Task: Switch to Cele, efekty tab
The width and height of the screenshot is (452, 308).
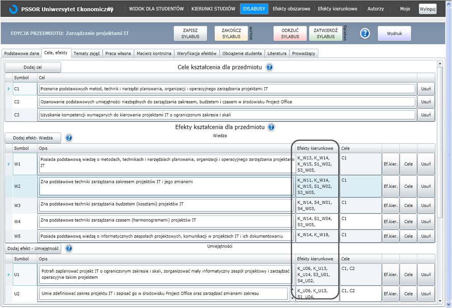Action: tap(56, 53)
